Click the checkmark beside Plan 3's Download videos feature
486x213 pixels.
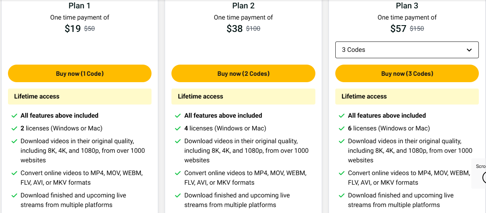342,141
